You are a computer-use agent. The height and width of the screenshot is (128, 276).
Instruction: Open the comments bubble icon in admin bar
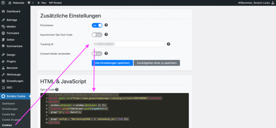[x=29, y=3]
